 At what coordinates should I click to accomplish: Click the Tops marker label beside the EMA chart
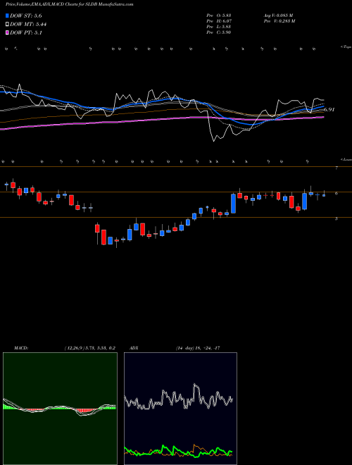(x=346, y=47)
